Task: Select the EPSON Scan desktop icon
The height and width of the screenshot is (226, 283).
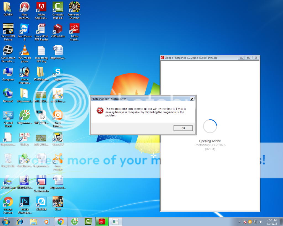Action: click(8, 182)
